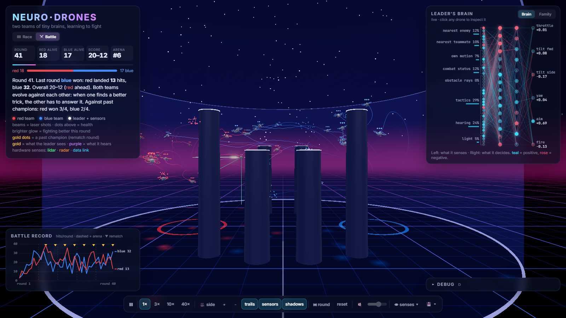This screenshot has width=566, height=318.
Task: Click the 'throttle' output label
Action: point(544,26)
